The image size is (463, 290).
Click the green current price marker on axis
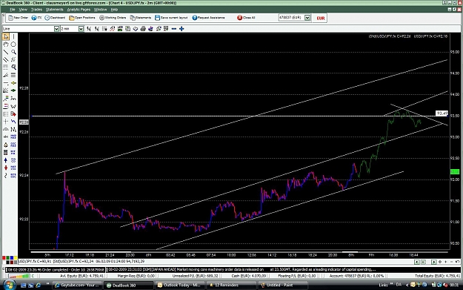tap(454, 172)
